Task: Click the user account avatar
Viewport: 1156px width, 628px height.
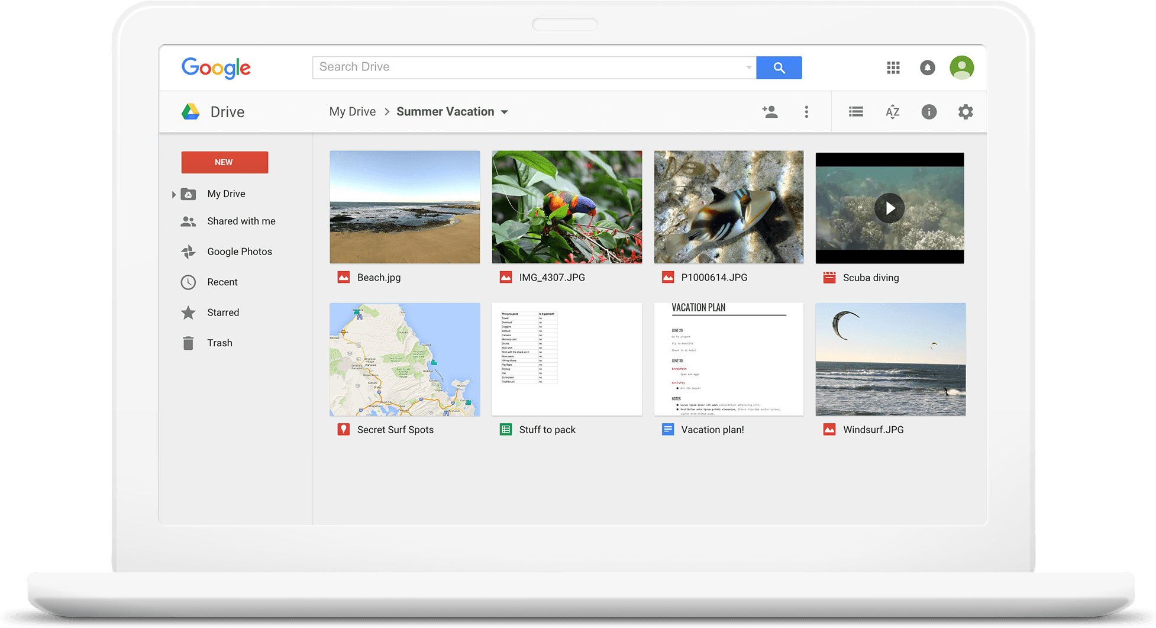Action: click(x=961, y=67)
